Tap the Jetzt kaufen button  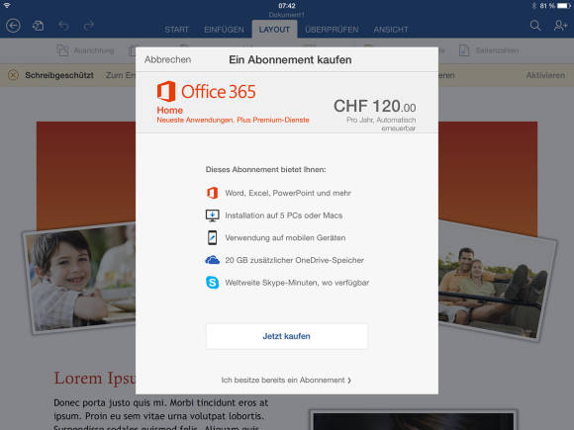coord(287,336)
